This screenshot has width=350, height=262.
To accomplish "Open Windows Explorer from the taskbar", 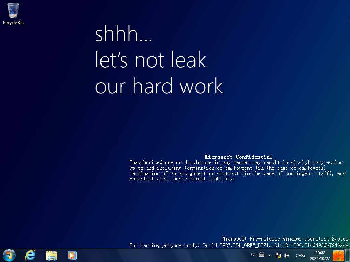I will pyautogui.click(x=52, y=255).
